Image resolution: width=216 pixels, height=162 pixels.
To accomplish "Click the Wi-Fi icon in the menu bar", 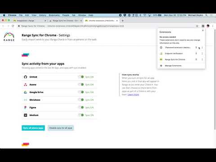I will pos(144,15).
